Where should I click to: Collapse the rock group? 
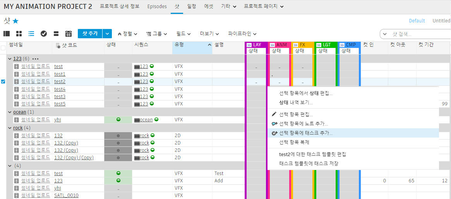(x=10, y=128)
